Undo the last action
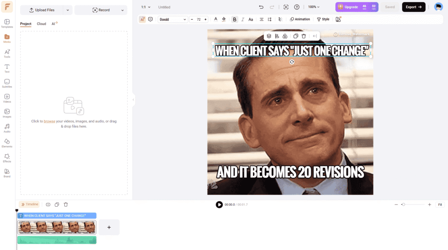448x250 pixels. [x=261, y=7]
